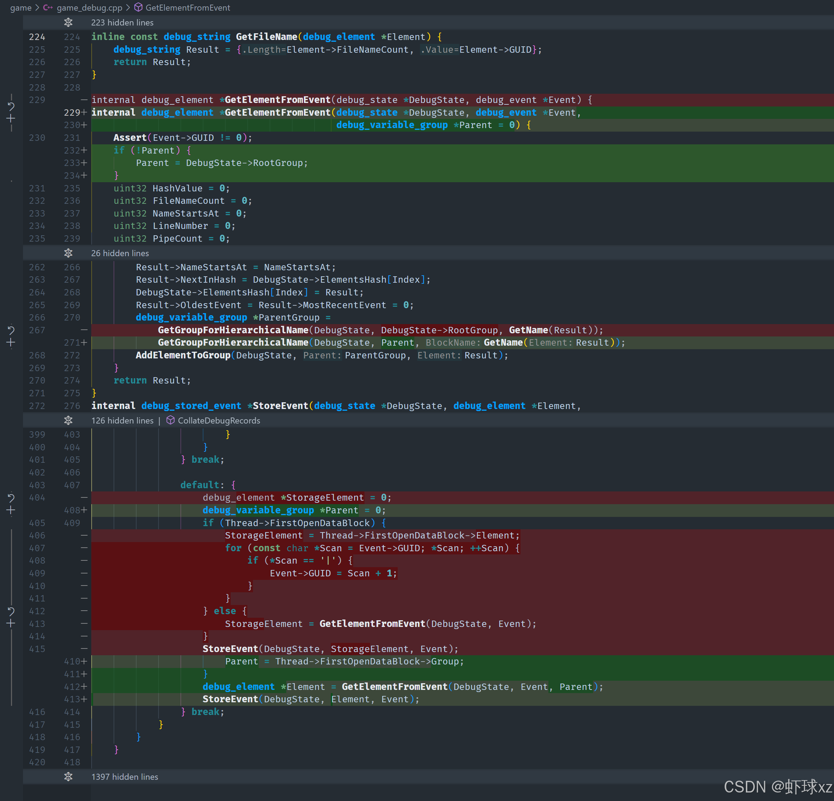
Task: Click the unfold icon beside 26 hidden lines
Action: point(68,253)
